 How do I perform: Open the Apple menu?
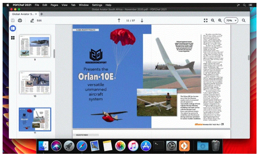click(8, 5)
